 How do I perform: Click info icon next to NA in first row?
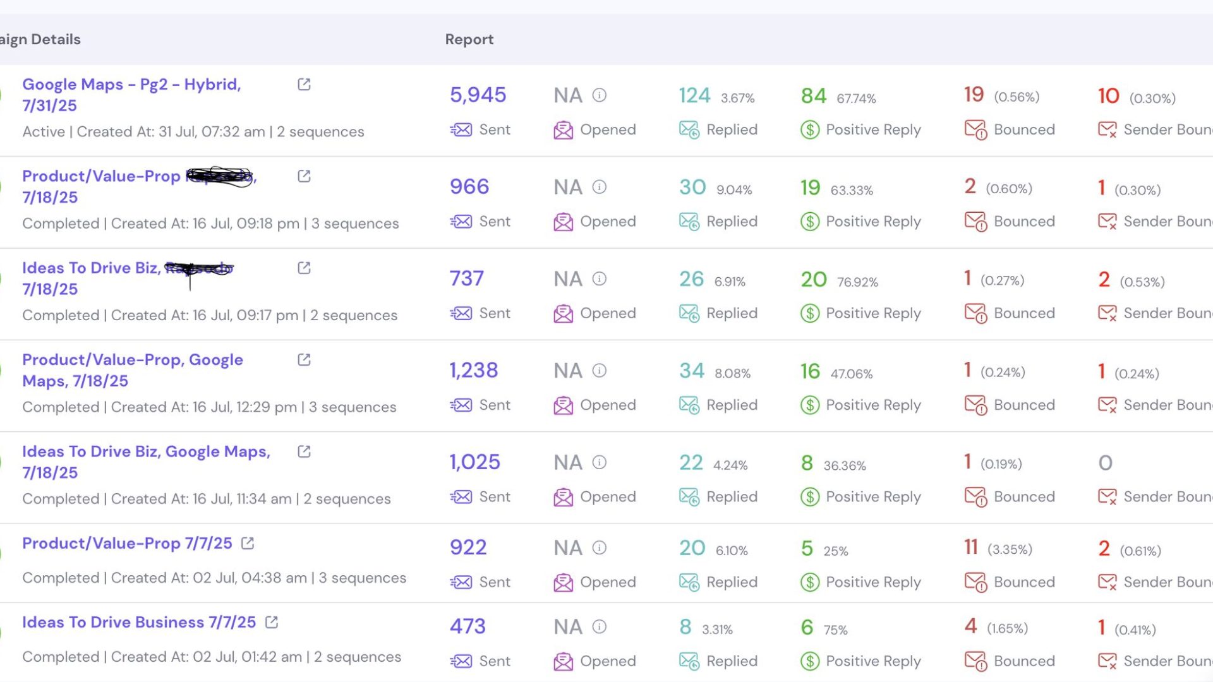tap(599, 95)
